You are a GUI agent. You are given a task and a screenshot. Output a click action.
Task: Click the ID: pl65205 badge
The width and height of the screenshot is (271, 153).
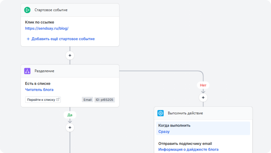(105, 100)
